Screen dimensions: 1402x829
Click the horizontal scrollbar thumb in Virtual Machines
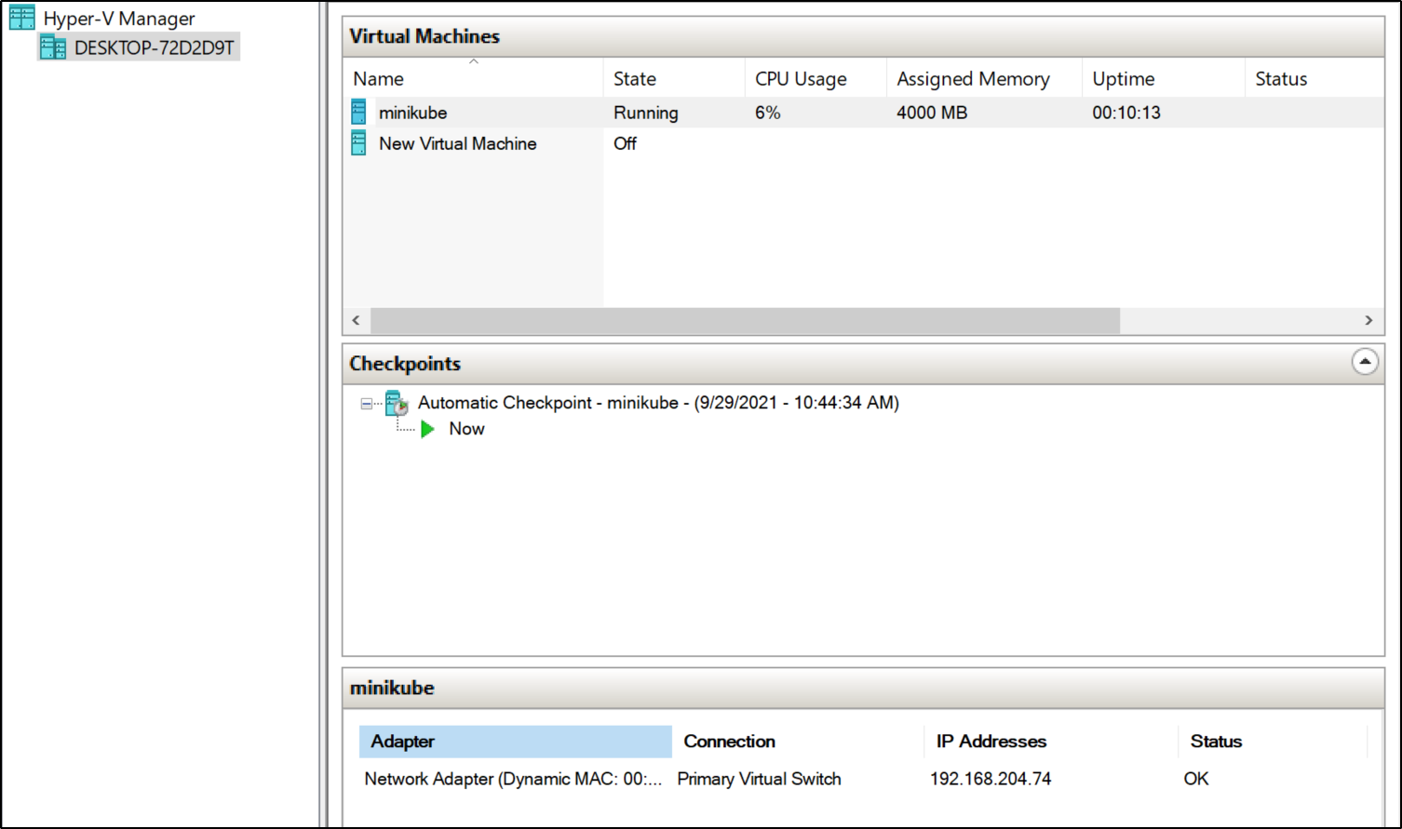745,320
